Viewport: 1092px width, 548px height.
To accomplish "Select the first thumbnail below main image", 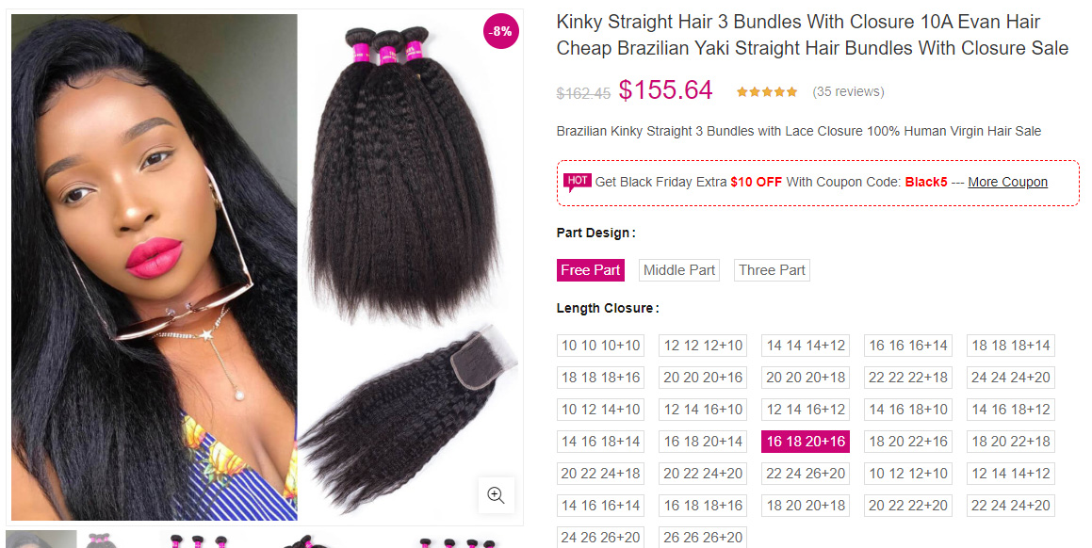I will tap(41, 539).
